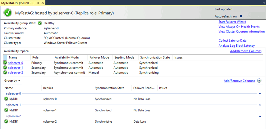Collapse the sqlserver-2 database group

click(260, 116)
